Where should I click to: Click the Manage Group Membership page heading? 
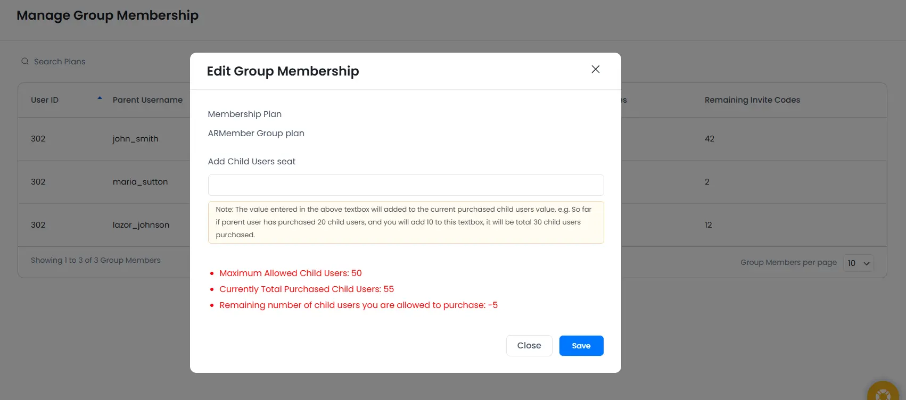[108, 15]
